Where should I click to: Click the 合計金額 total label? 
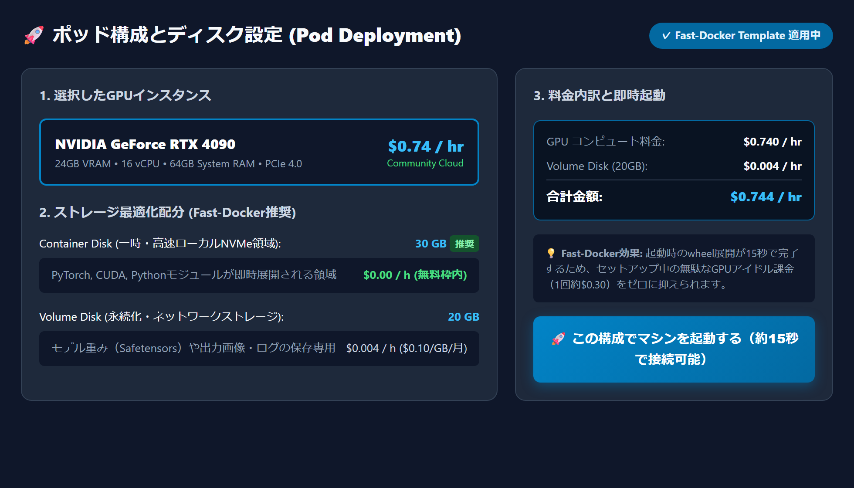(574, 197)
